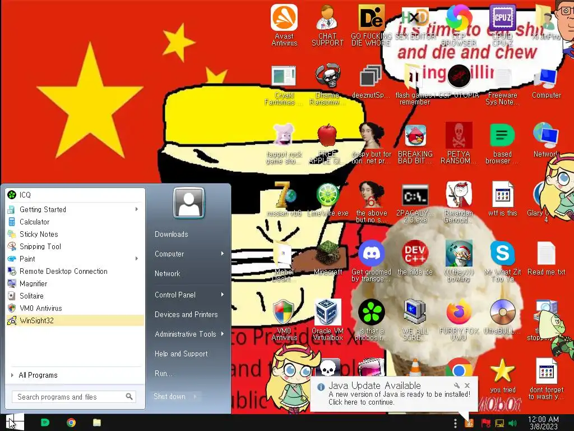574x431 pixels.
Task: Open Calculator from the Start menu
Action: 75,222
